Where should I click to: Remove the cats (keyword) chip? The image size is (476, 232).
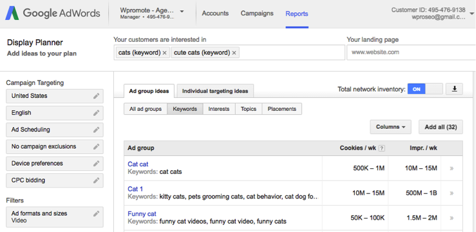point(164,53)
